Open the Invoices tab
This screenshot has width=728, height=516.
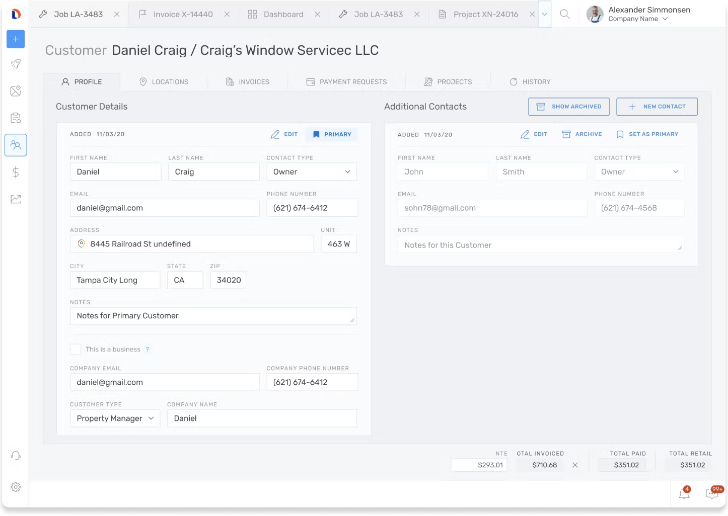click(247, 82)
